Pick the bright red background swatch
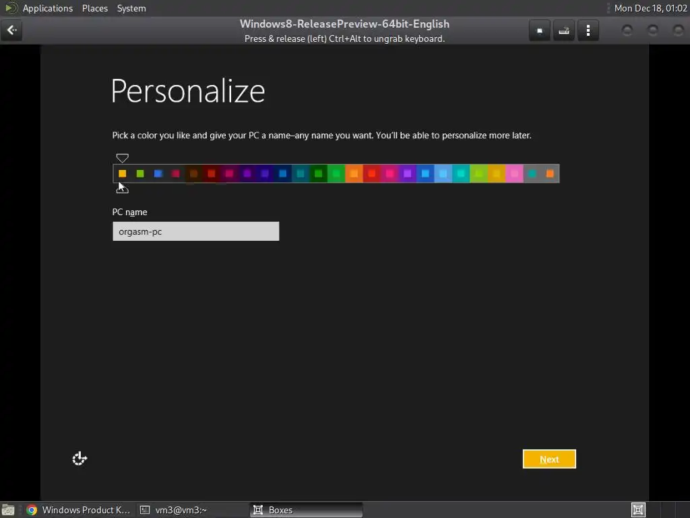690x518 pixels. click(x=372, y=173)
